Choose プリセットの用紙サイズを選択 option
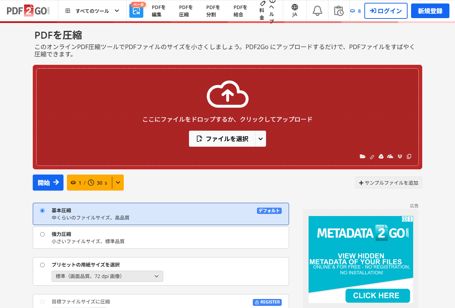Image resolution: width=455 pixels, height=308 pixels. point(42,265)
